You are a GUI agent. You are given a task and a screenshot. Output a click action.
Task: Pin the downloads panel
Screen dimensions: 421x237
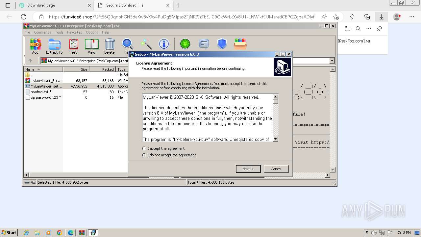point(379,29)
